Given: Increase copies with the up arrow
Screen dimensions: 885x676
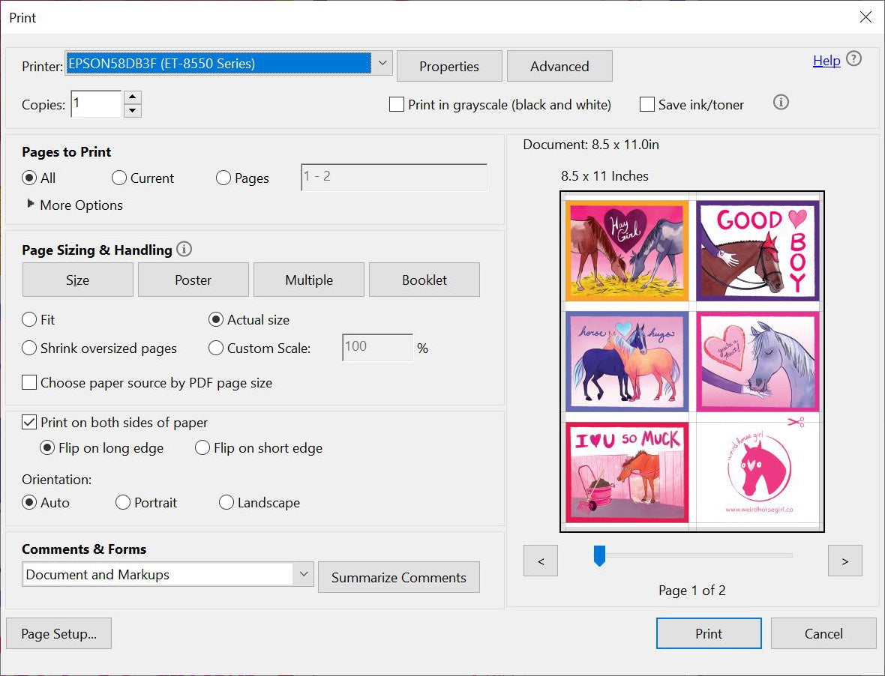Looking at the screenshot, I should point(132,97).
